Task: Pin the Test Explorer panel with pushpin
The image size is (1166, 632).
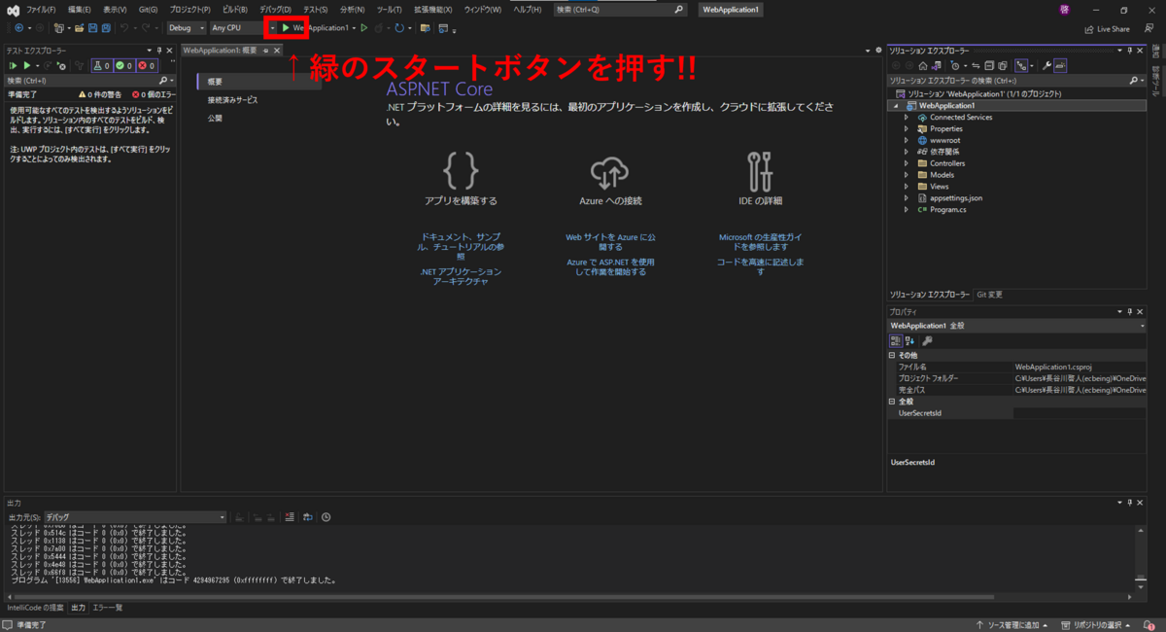Action: (158, 50)
